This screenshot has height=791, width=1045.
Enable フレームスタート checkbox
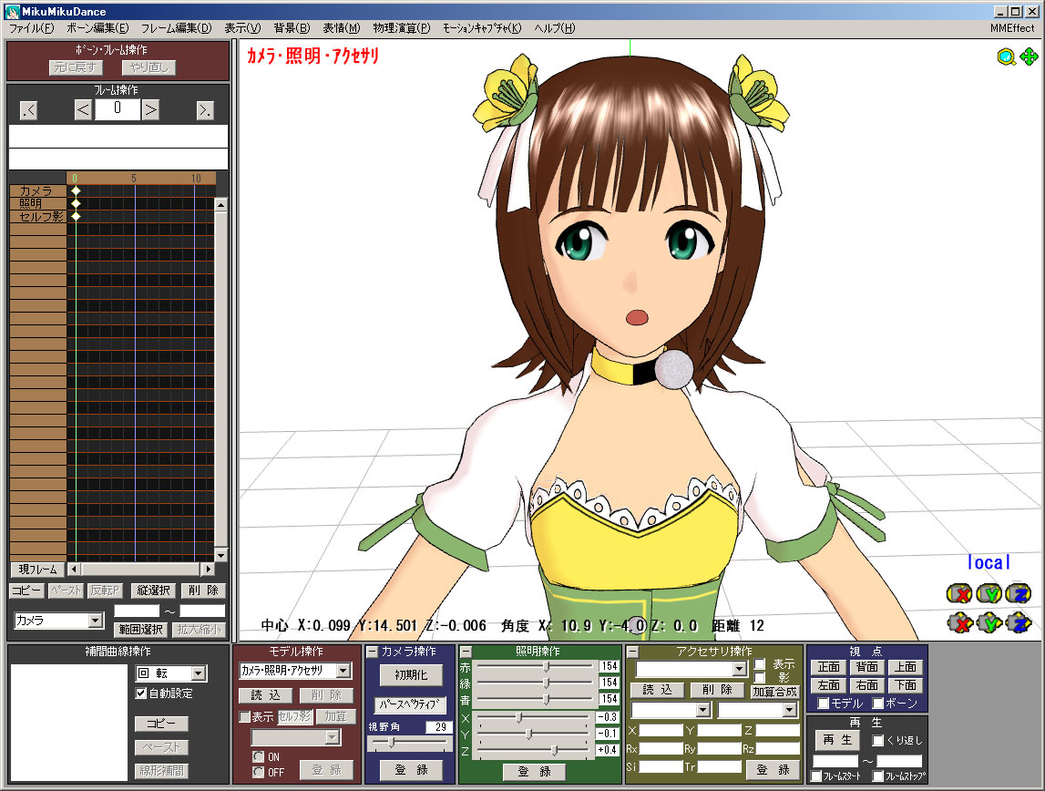[x=815, y=776]
